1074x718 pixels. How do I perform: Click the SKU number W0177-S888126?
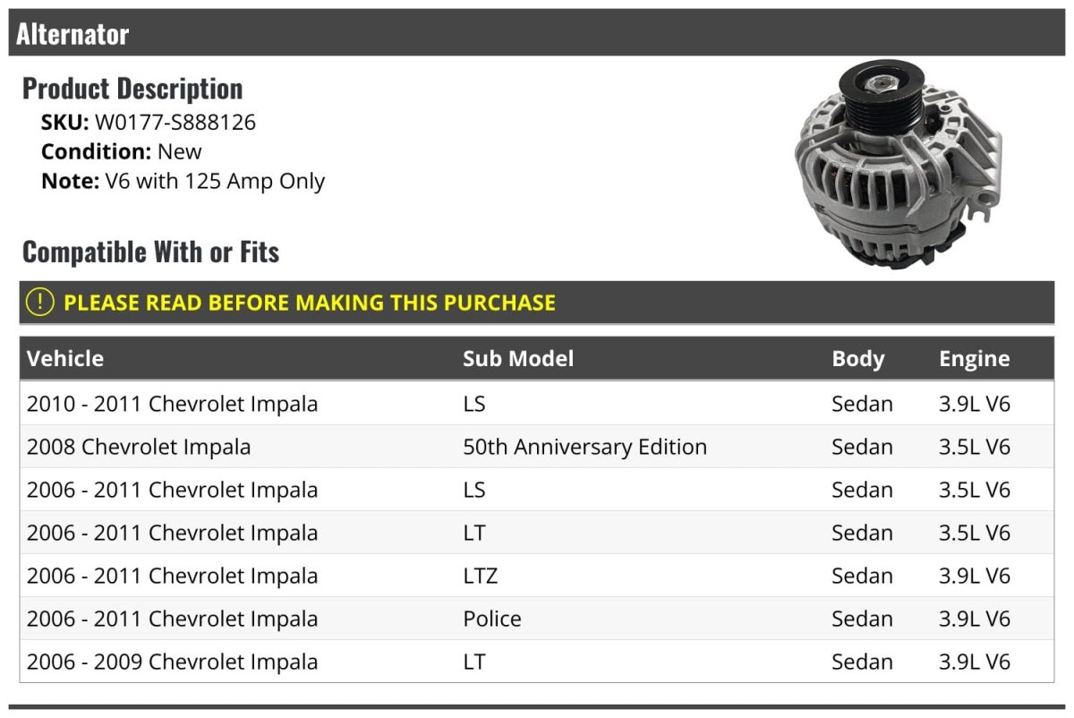175,123
